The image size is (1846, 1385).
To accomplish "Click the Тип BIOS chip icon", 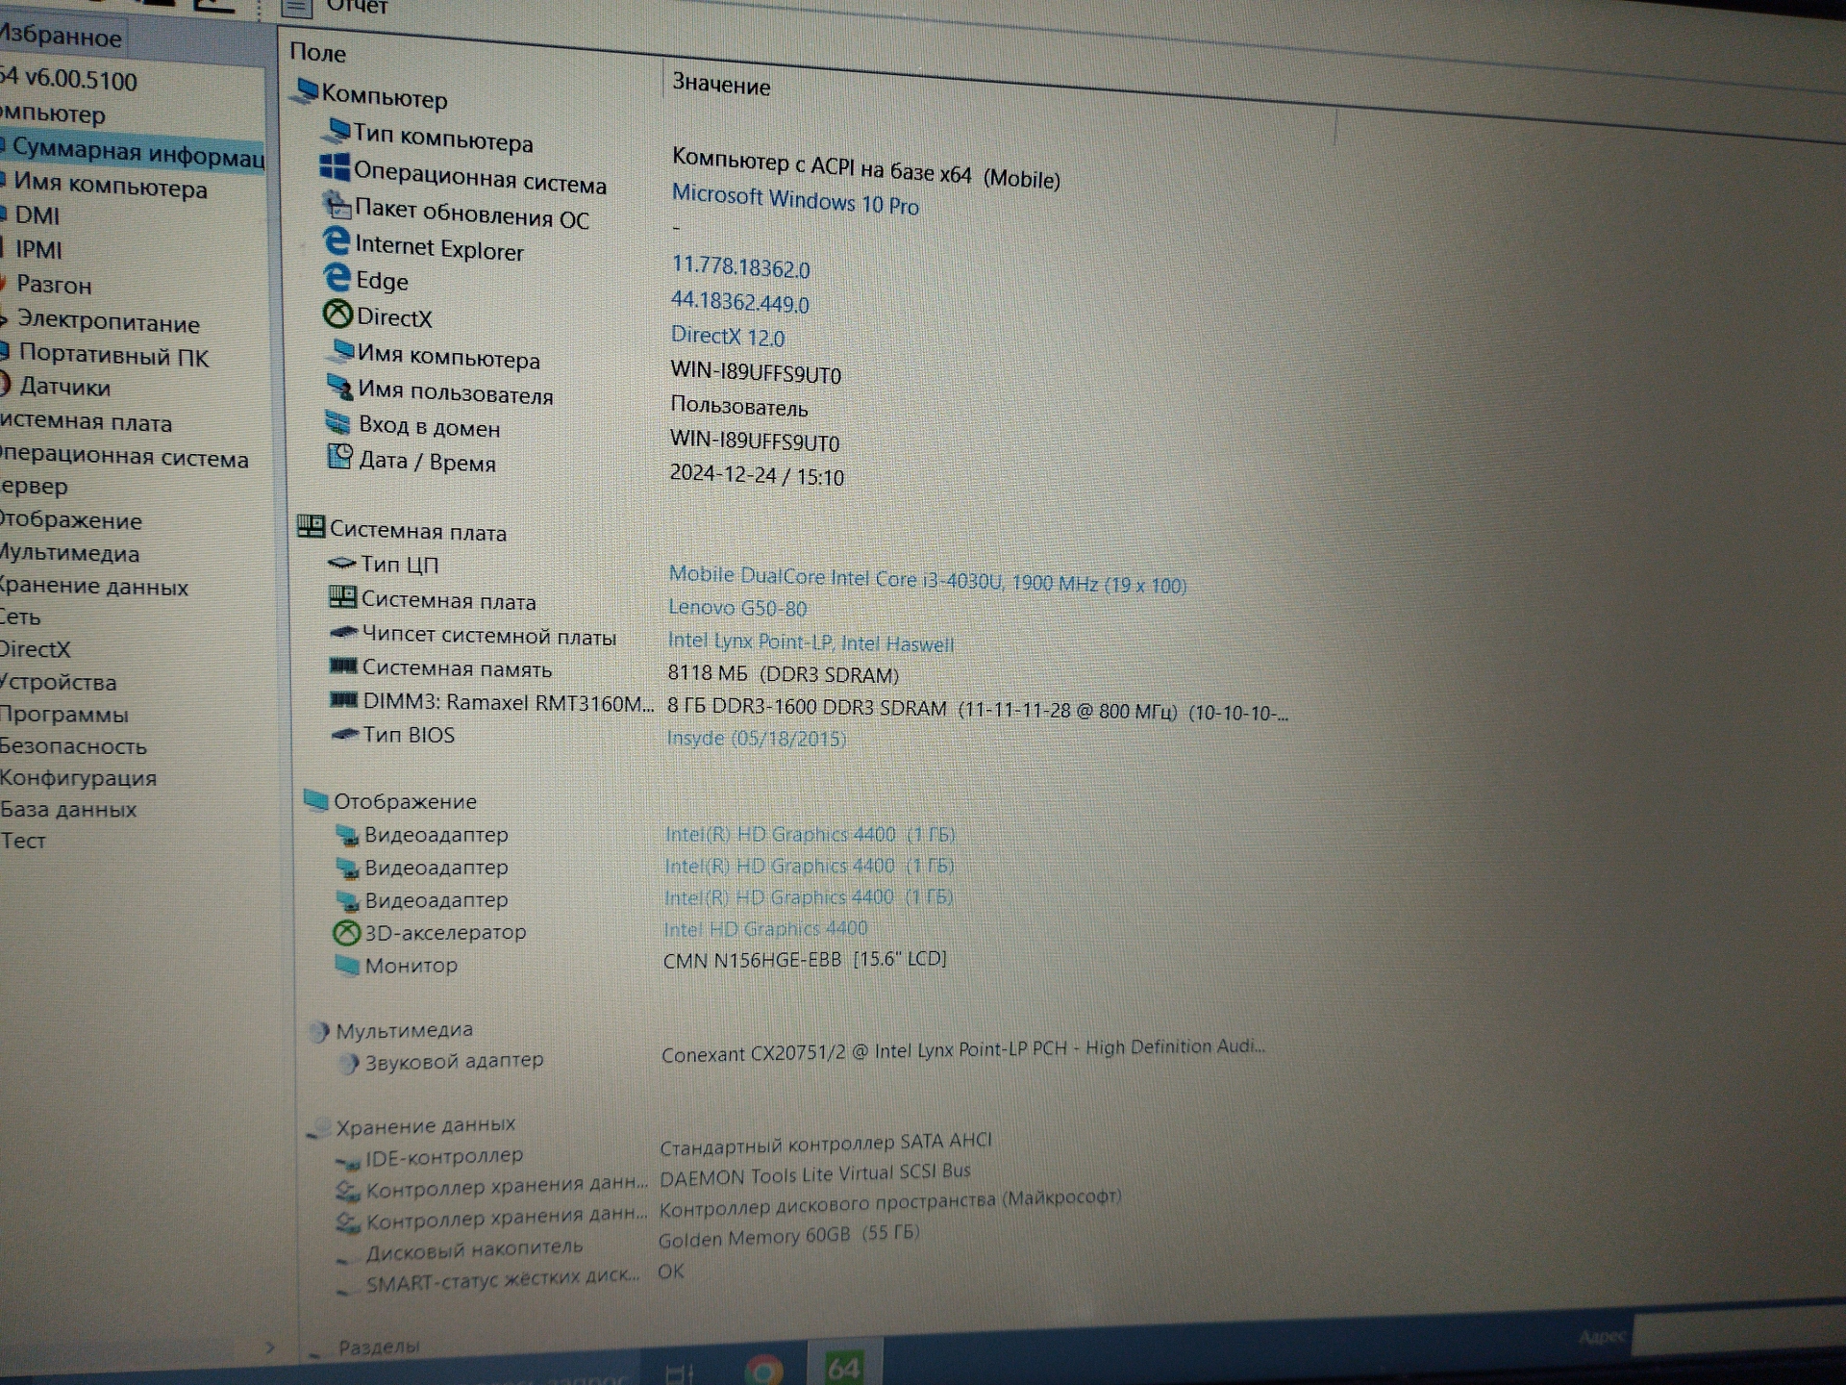I will pyautogui.click(x=345, y=734).
